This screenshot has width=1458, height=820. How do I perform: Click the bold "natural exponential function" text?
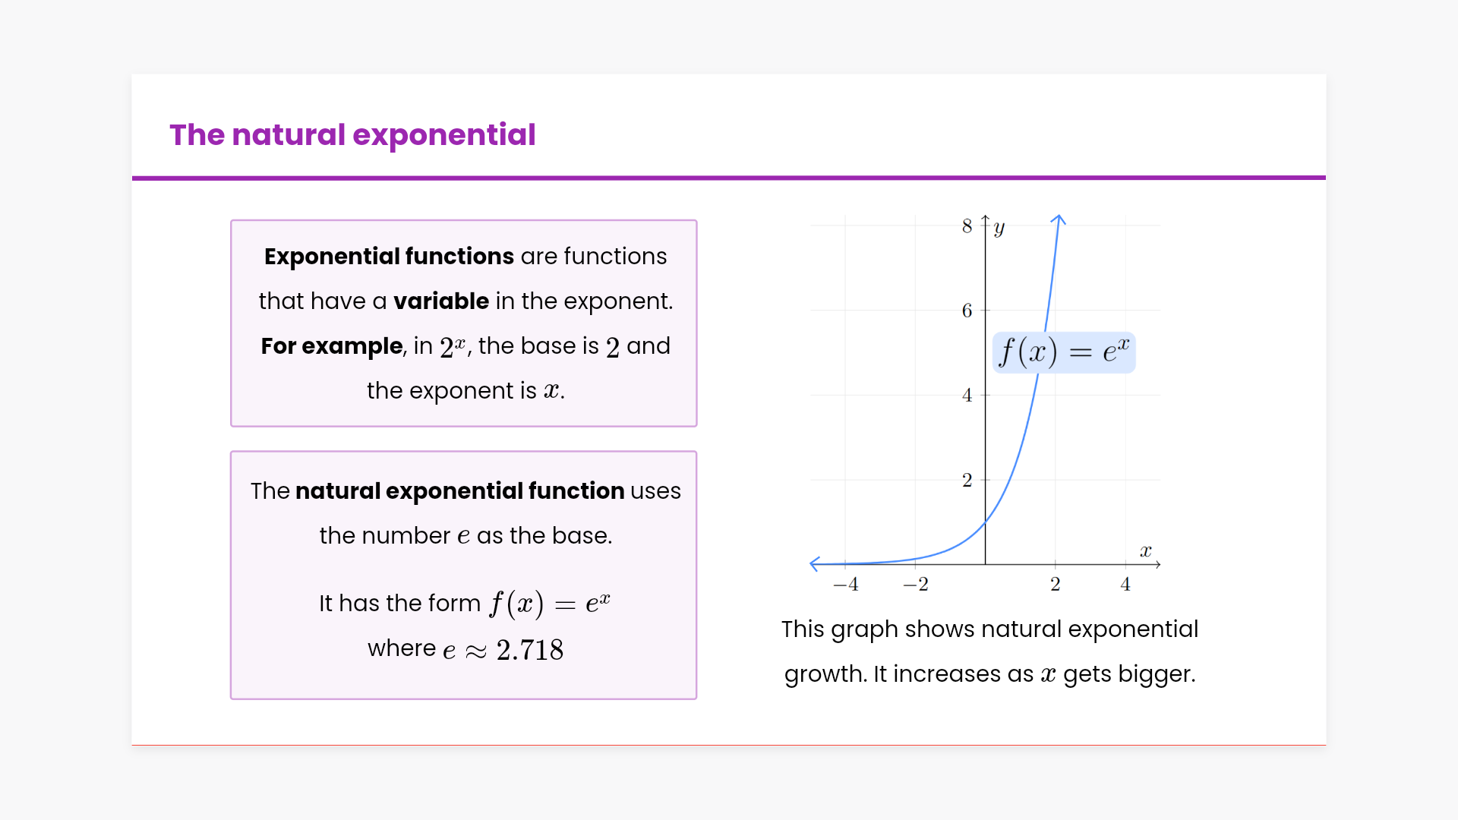point(460,491)
